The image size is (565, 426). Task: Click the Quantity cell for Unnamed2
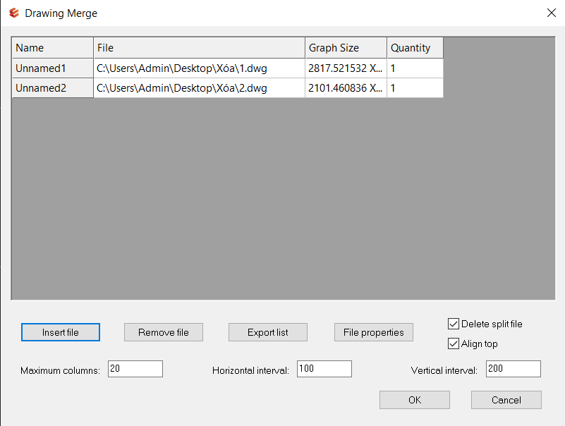pos(415,88)
